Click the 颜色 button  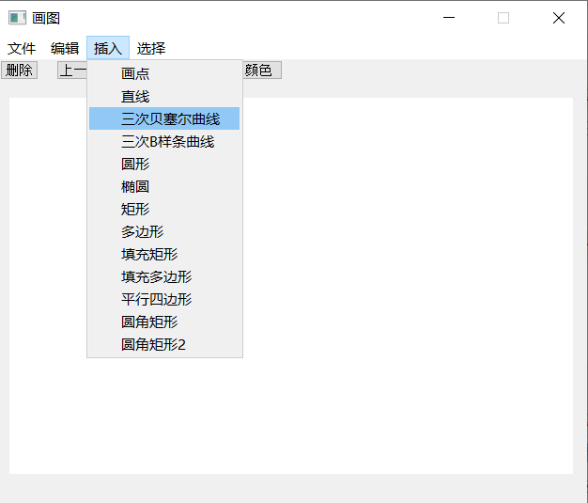coord(262,71)
